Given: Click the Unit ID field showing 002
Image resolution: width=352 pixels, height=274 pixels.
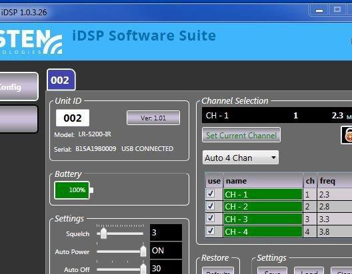Looking at the screenshot, I should 73,118.
